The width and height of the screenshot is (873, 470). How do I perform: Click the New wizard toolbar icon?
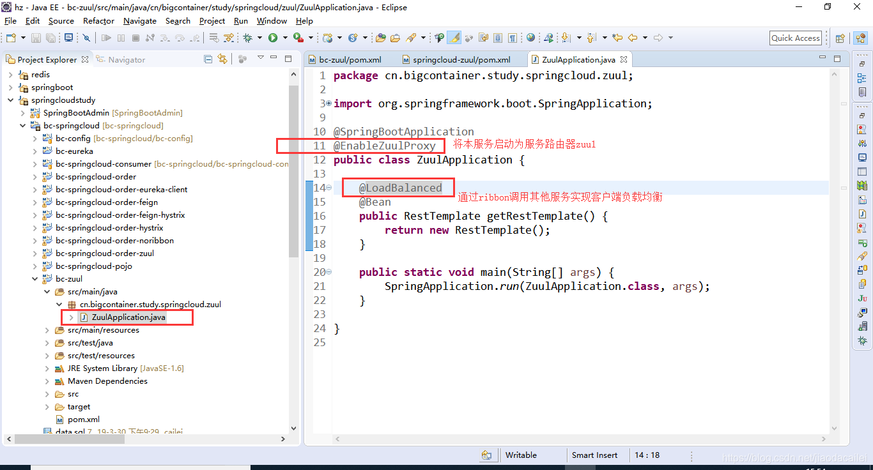(x=11, y=38)
